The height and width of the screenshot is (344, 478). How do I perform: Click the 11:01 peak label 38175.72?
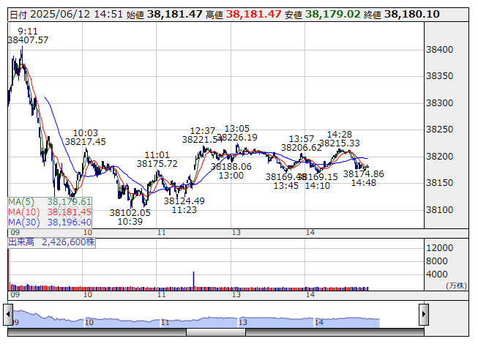point(157,164)
